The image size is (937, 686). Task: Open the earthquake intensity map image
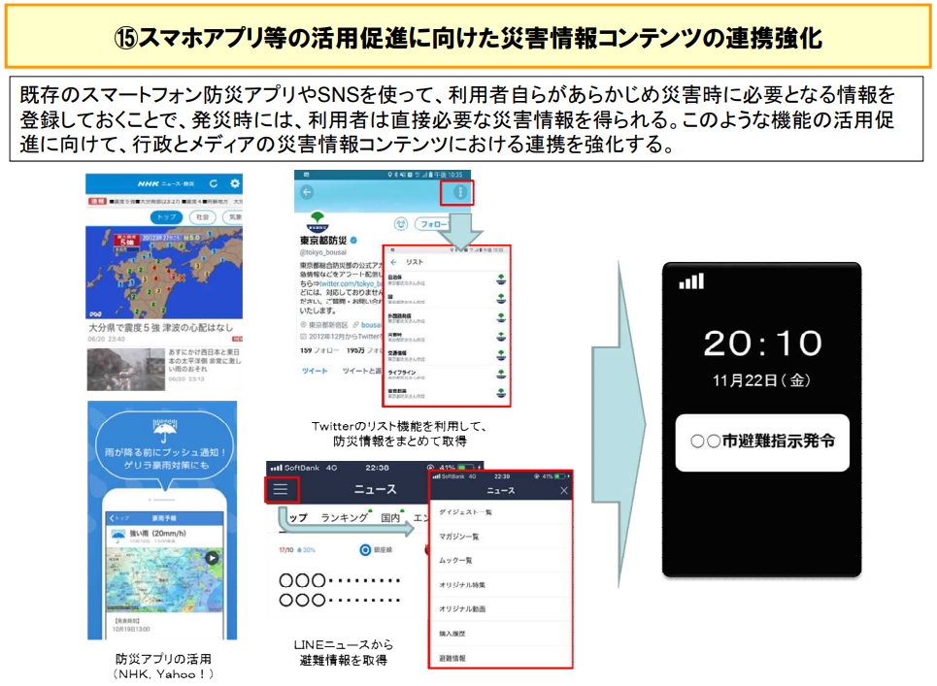[164, 273]
